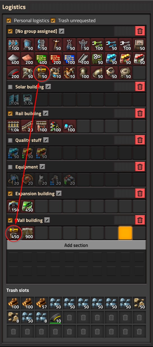
Task: Enable the Quality stuff section checkbox
Action: (x=10, y=140)
